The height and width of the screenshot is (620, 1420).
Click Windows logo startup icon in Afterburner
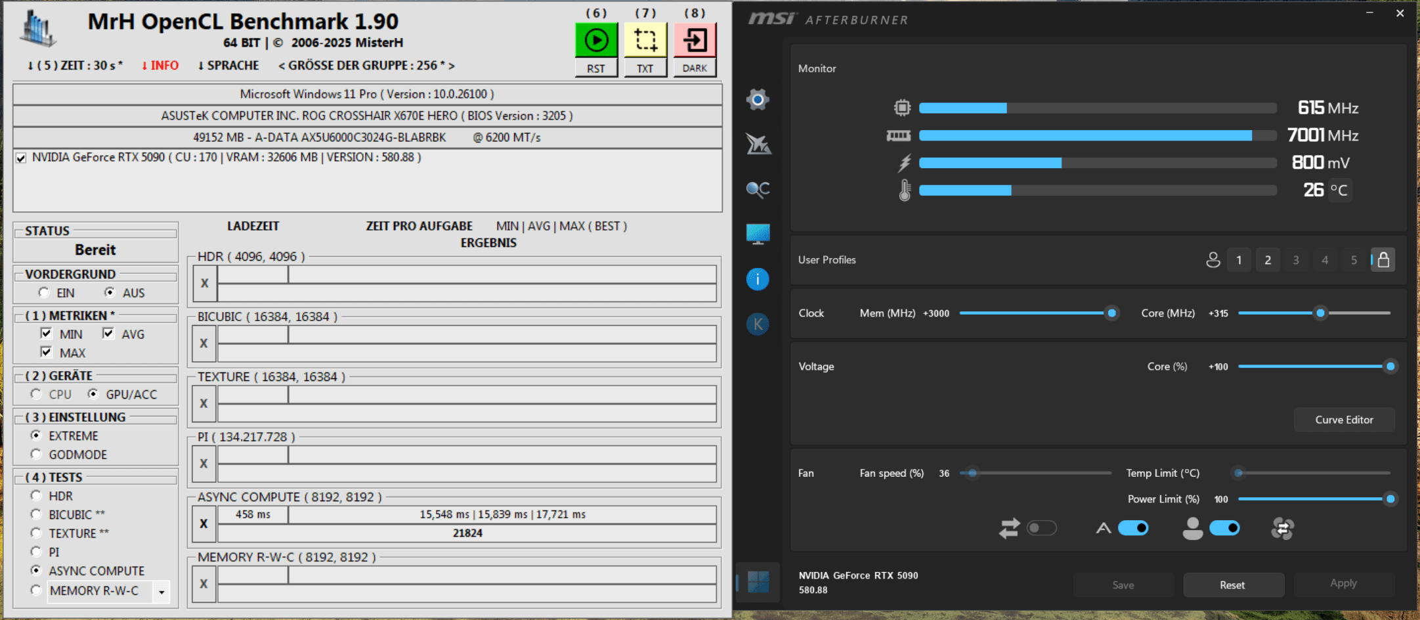point(758,582)
